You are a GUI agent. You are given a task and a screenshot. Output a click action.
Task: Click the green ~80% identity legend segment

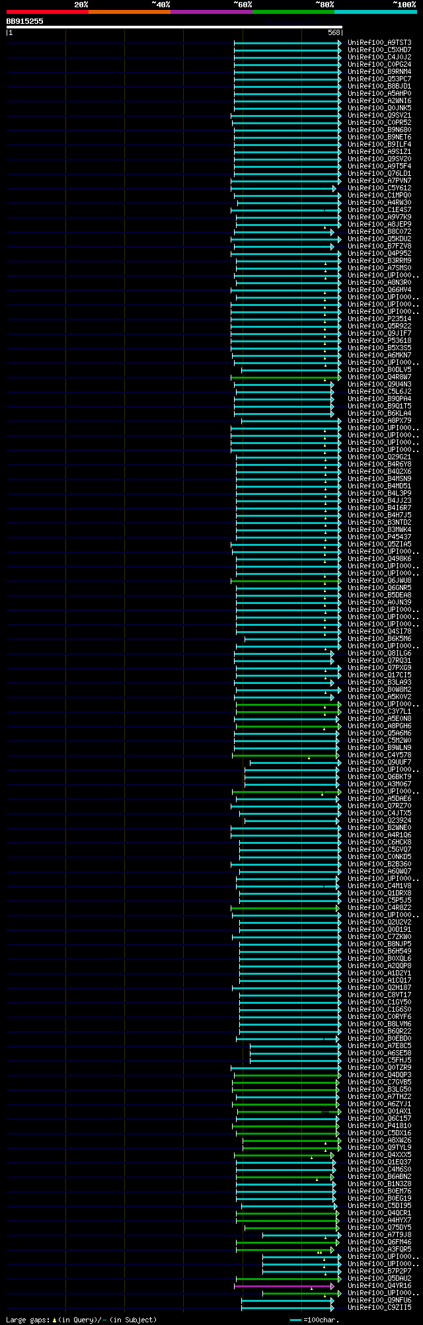293,12
